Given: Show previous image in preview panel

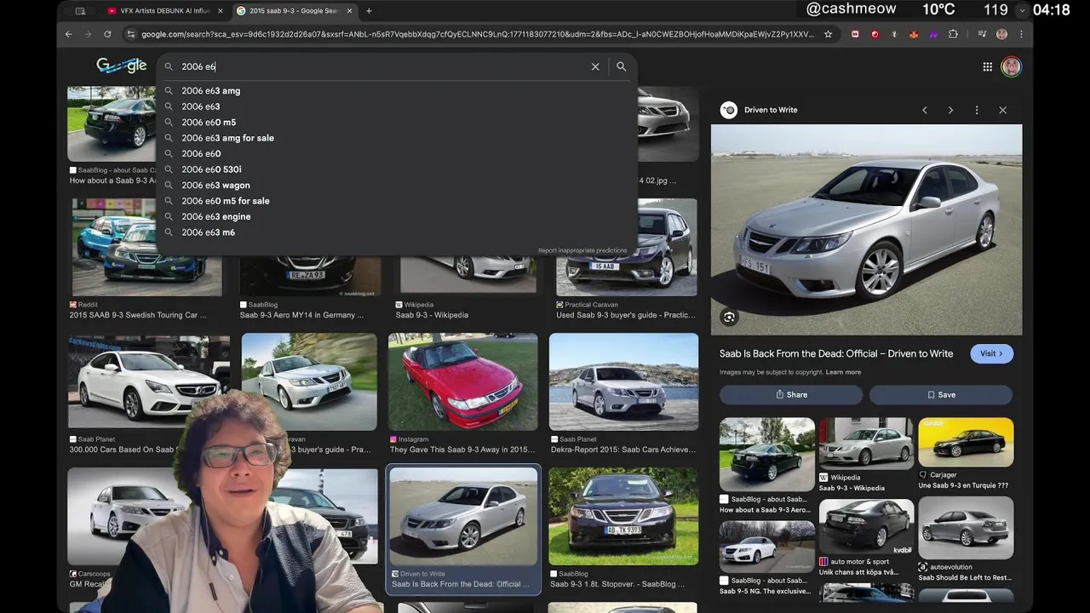Looking at the screenshot, I should click(925, 110).
